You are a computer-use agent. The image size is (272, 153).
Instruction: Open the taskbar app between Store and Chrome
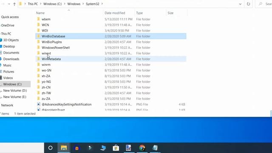click(x=128, y=148)
